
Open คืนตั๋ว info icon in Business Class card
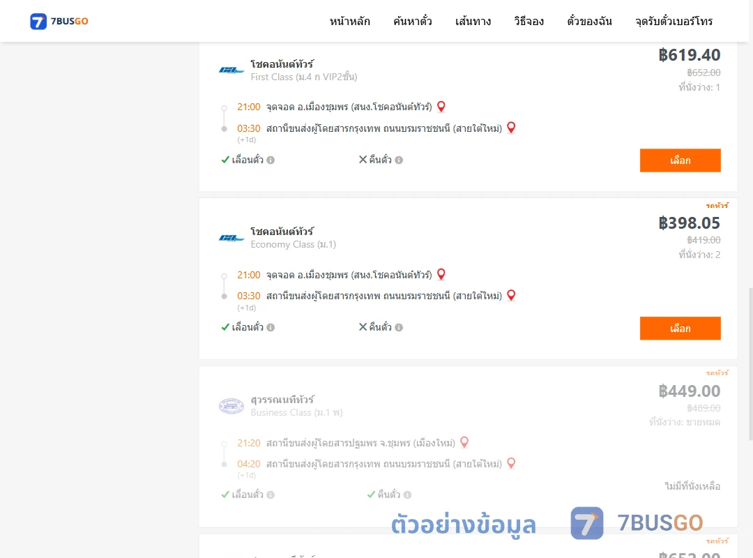pos(407,495)
